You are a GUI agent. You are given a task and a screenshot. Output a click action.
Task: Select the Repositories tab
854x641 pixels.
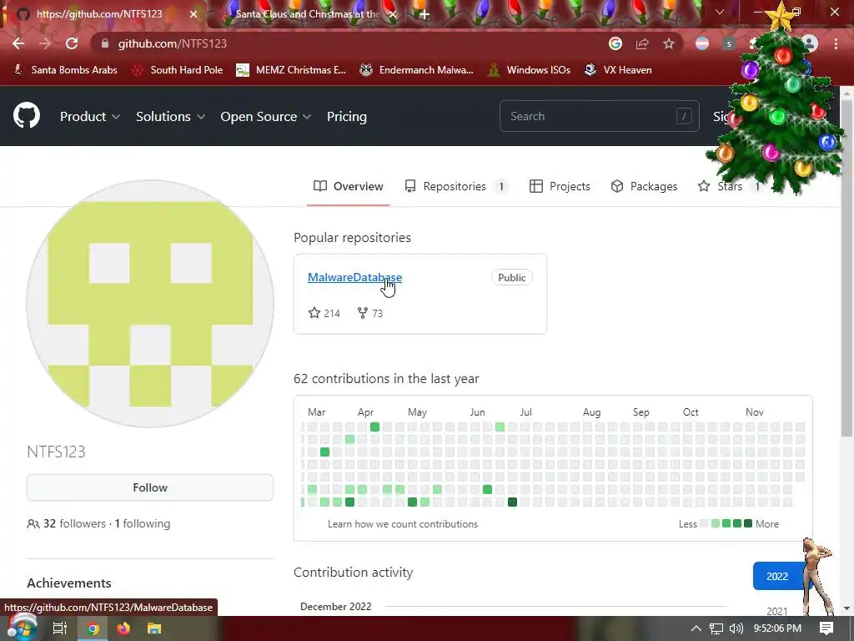click(456, 186)
